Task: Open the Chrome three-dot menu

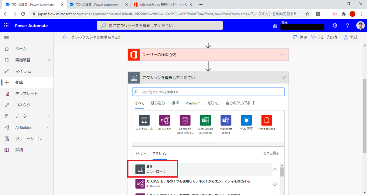Action: point(361,14)
